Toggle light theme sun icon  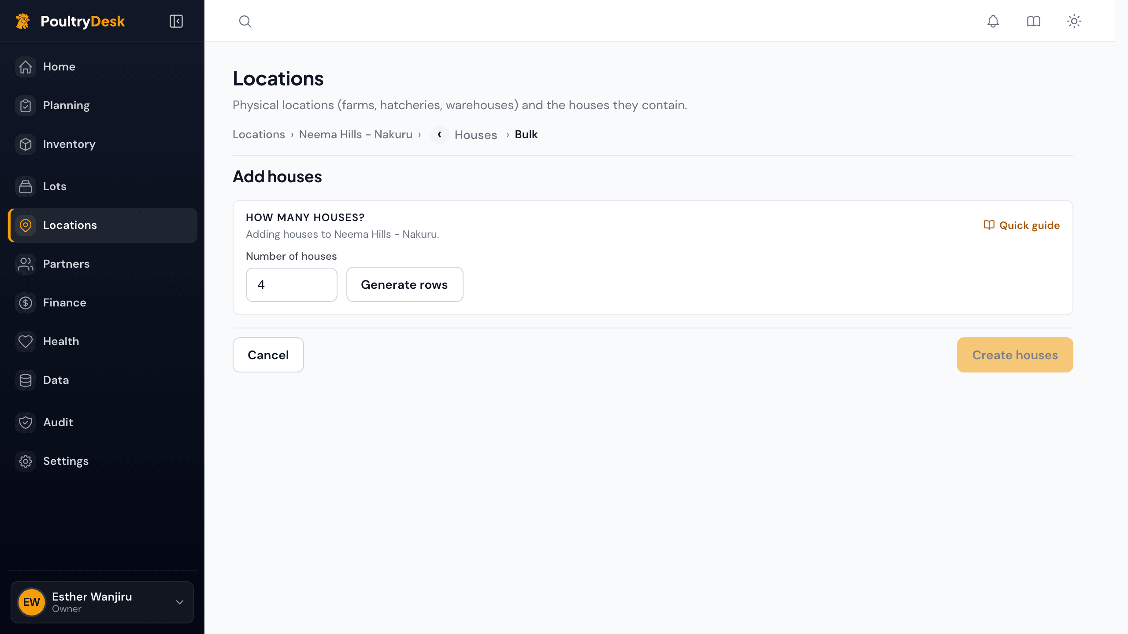click(x=1074, y=21)
